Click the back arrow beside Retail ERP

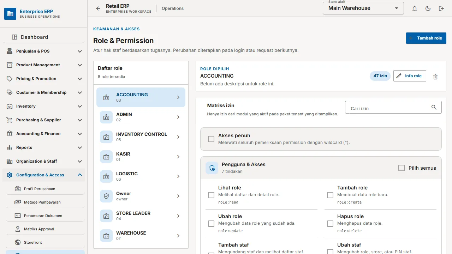click(x=98, y=8)
